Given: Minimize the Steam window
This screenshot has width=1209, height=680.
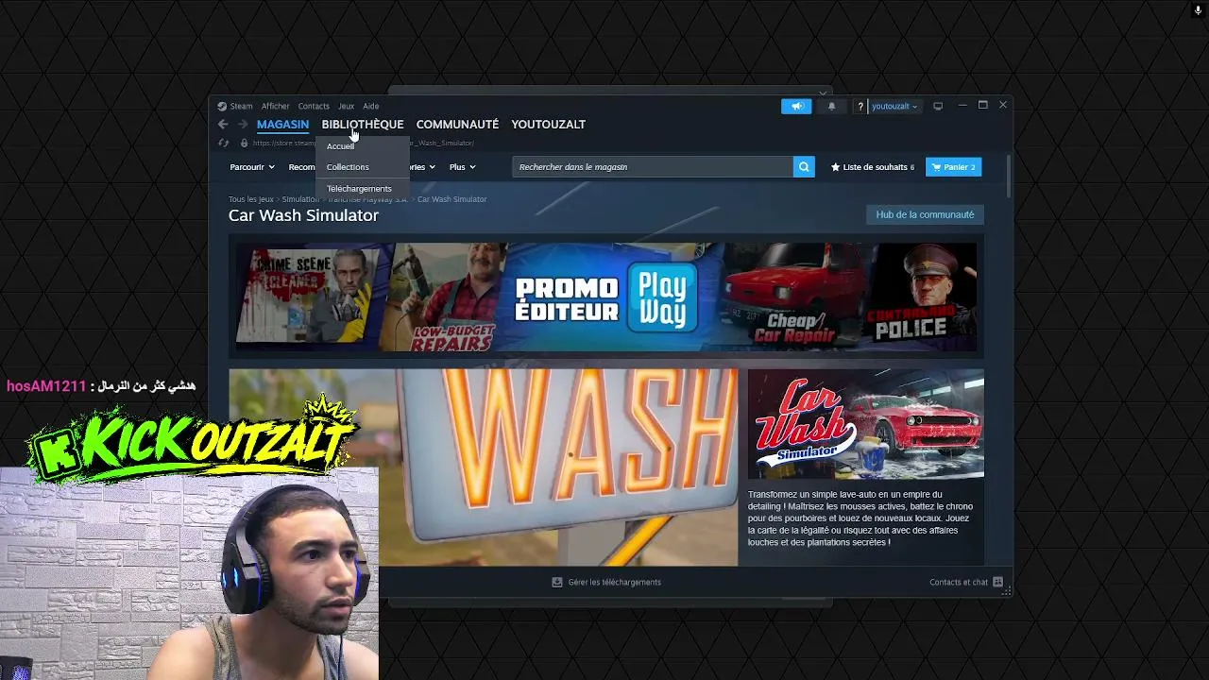Looking at the screenshot, I should click(x=962, y=105).
